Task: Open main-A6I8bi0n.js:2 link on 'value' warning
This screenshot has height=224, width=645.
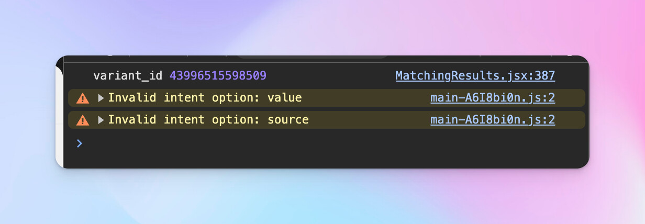Action: [492, 98]
